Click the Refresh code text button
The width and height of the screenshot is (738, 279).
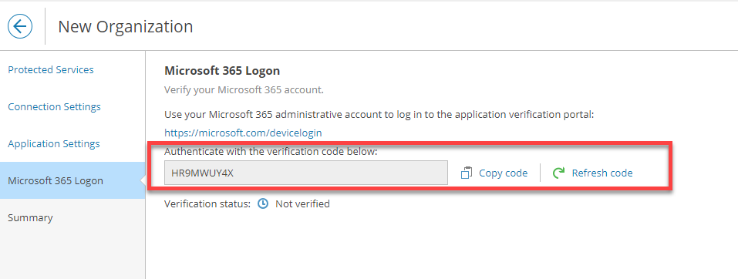(x=602, y=173)
